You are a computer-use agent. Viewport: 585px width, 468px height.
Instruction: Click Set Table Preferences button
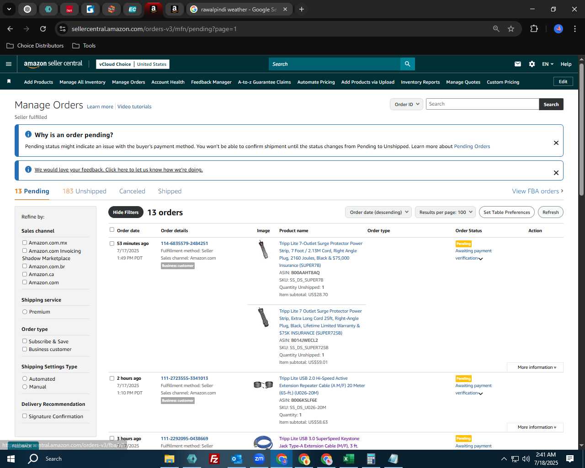click(506, 212)
